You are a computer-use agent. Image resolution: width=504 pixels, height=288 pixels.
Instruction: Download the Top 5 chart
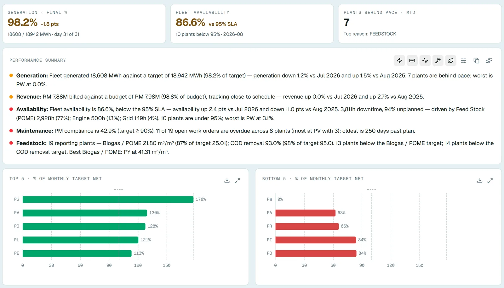(227, 180)
